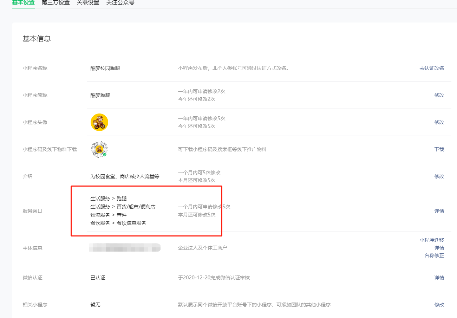Screen dimensions: 457x318
Task: Switch to the 关联设置 tab
Action: (88, 2)
